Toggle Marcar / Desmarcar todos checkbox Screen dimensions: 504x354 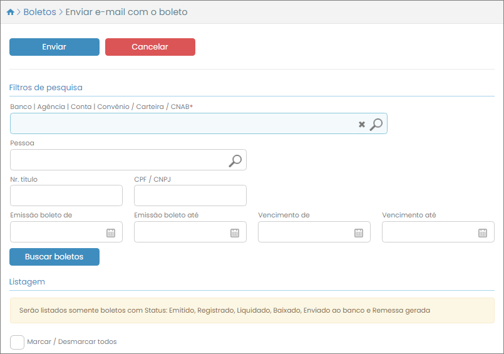point(18,342)
